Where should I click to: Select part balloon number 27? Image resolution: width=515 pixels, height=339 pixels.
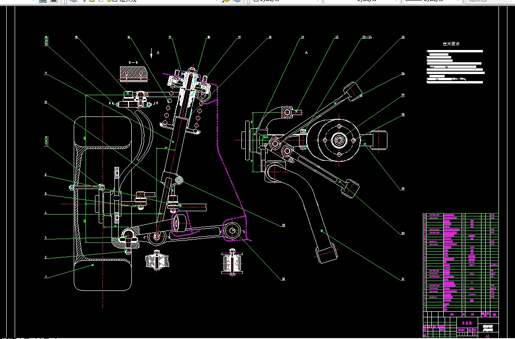[403, 95]
